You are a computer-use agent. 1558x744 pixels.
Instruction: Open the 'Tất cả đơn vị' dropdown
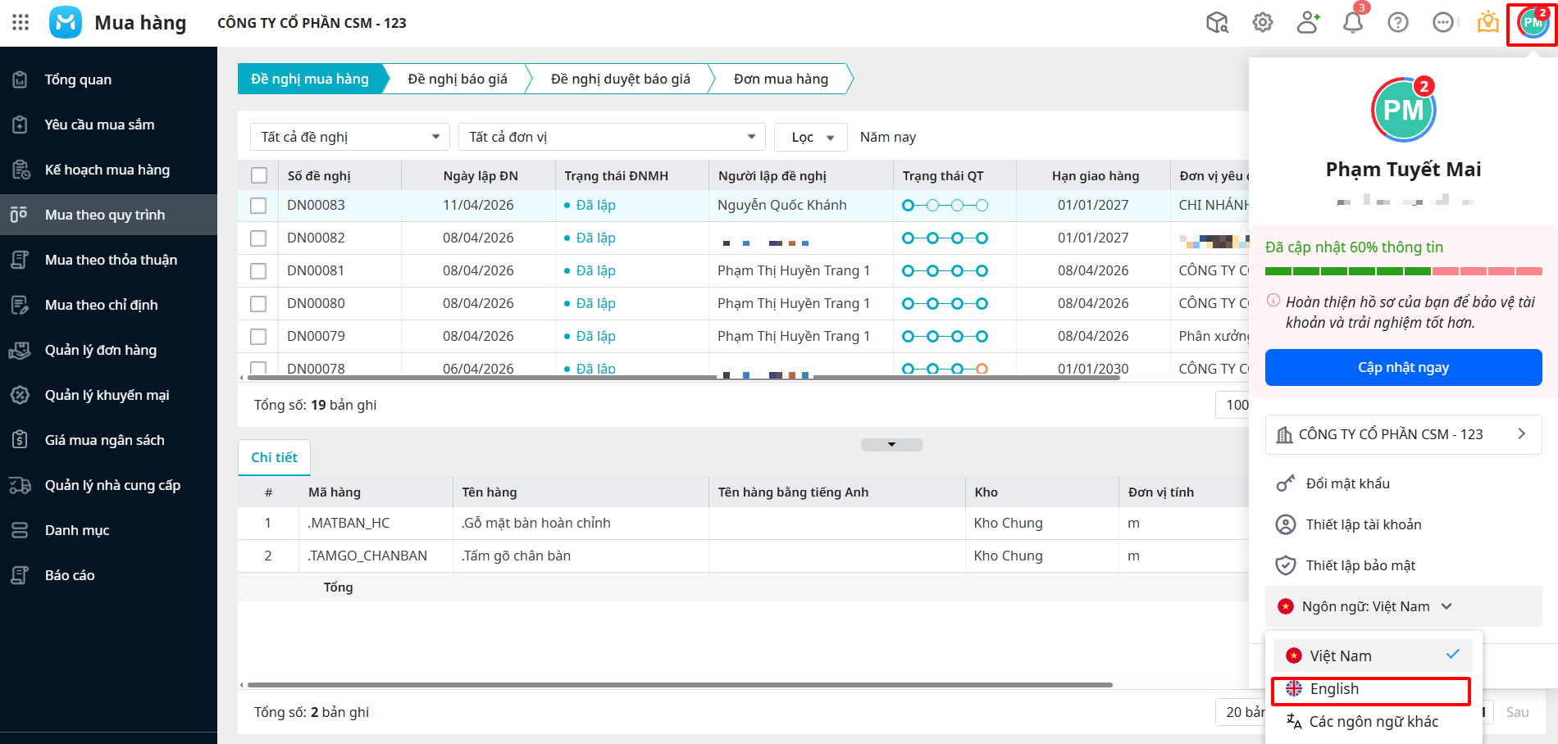[612, 137]
